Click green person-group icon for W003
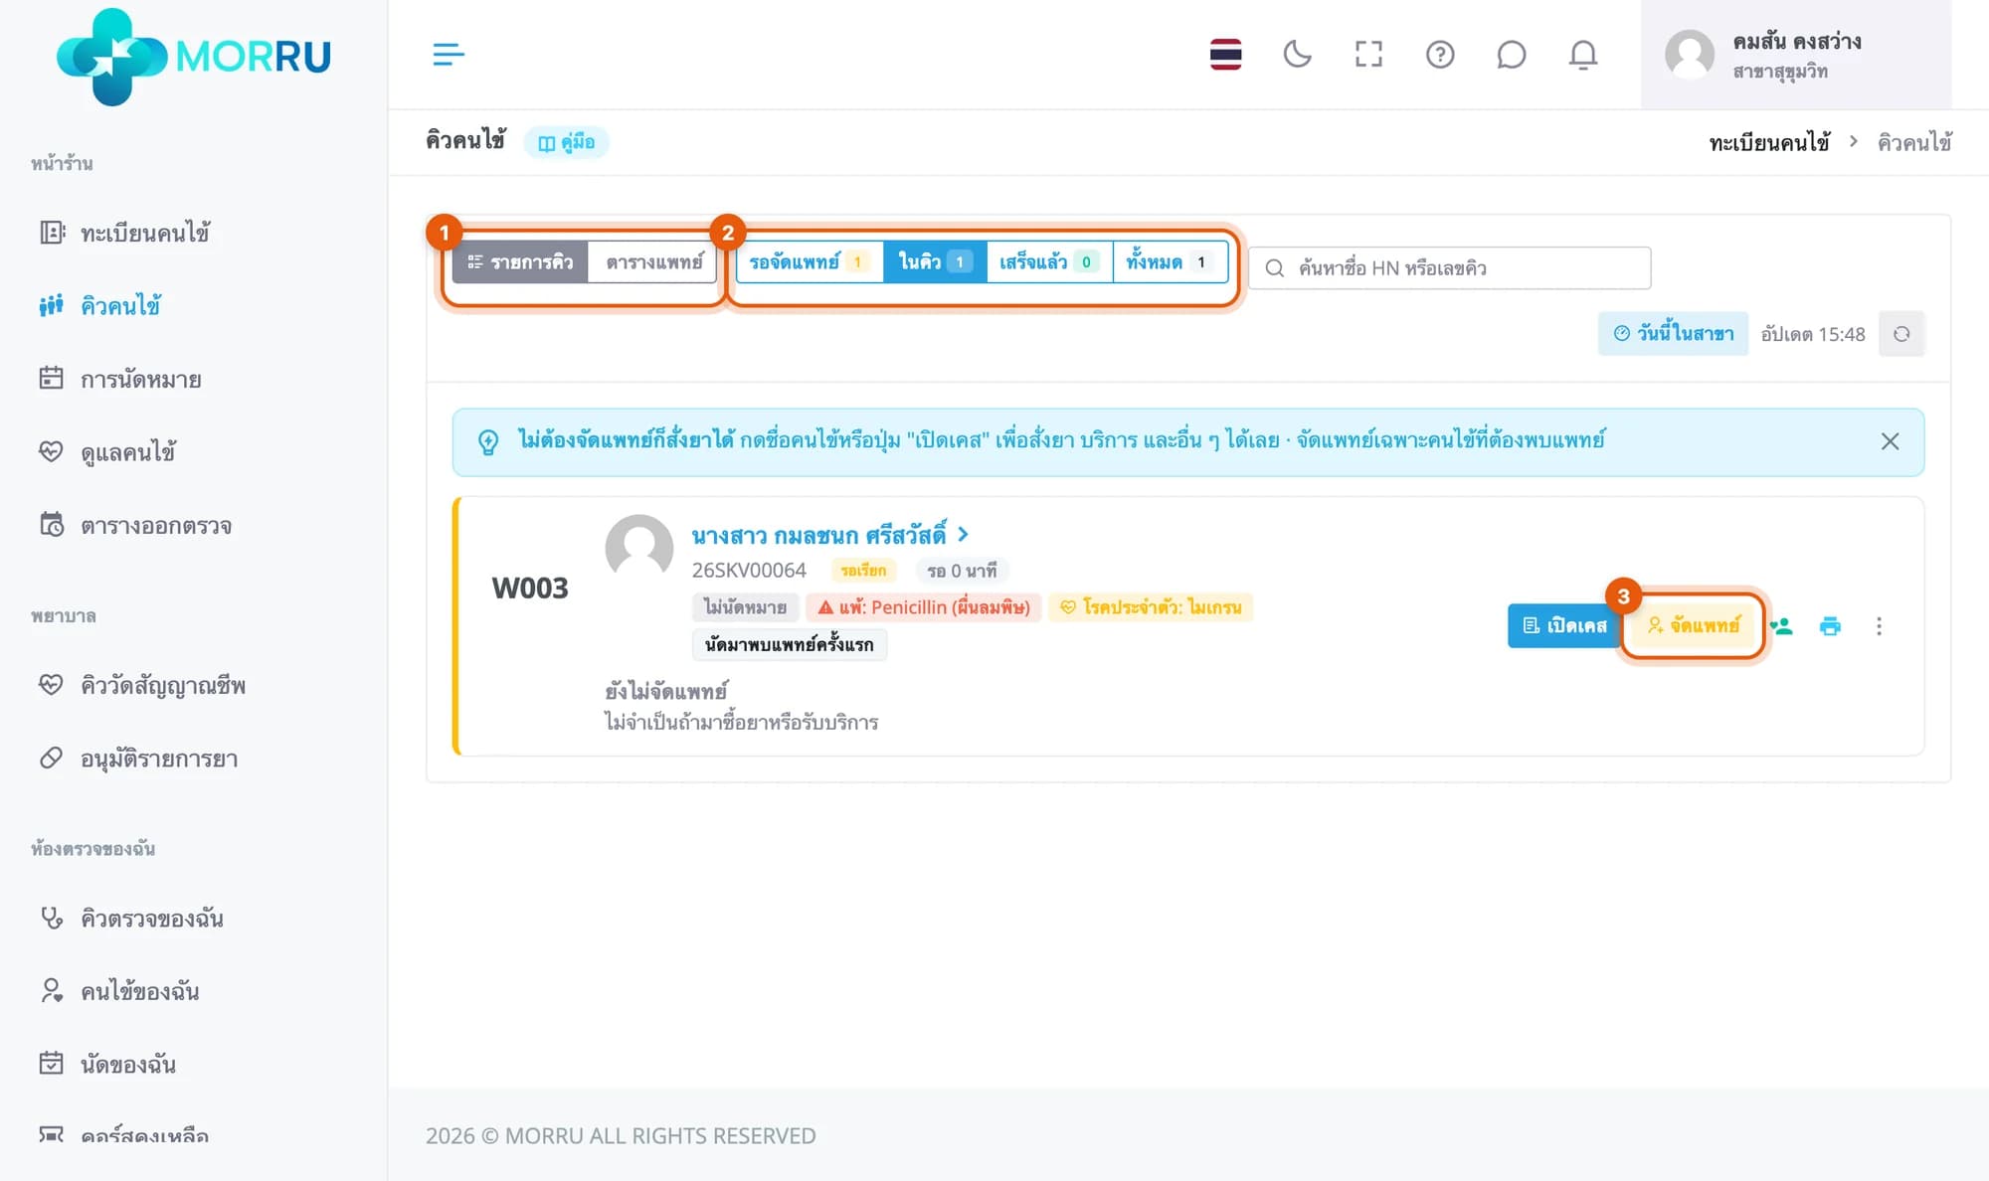Screen dimensions: 1989x1181 pos(1781,626)
